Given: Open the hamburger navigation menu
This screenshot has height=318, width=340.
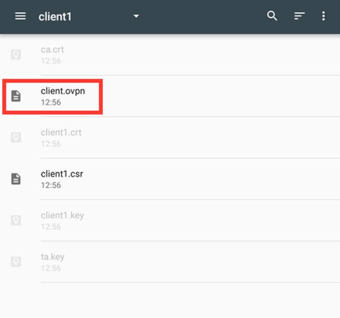Looking at the screenshot, I should click(x=20, y=16).
